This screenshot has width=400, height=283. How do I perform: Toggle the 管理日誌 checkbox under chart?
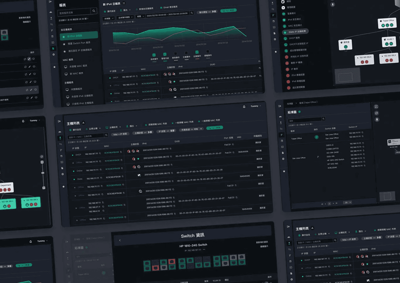pos(165,54)
